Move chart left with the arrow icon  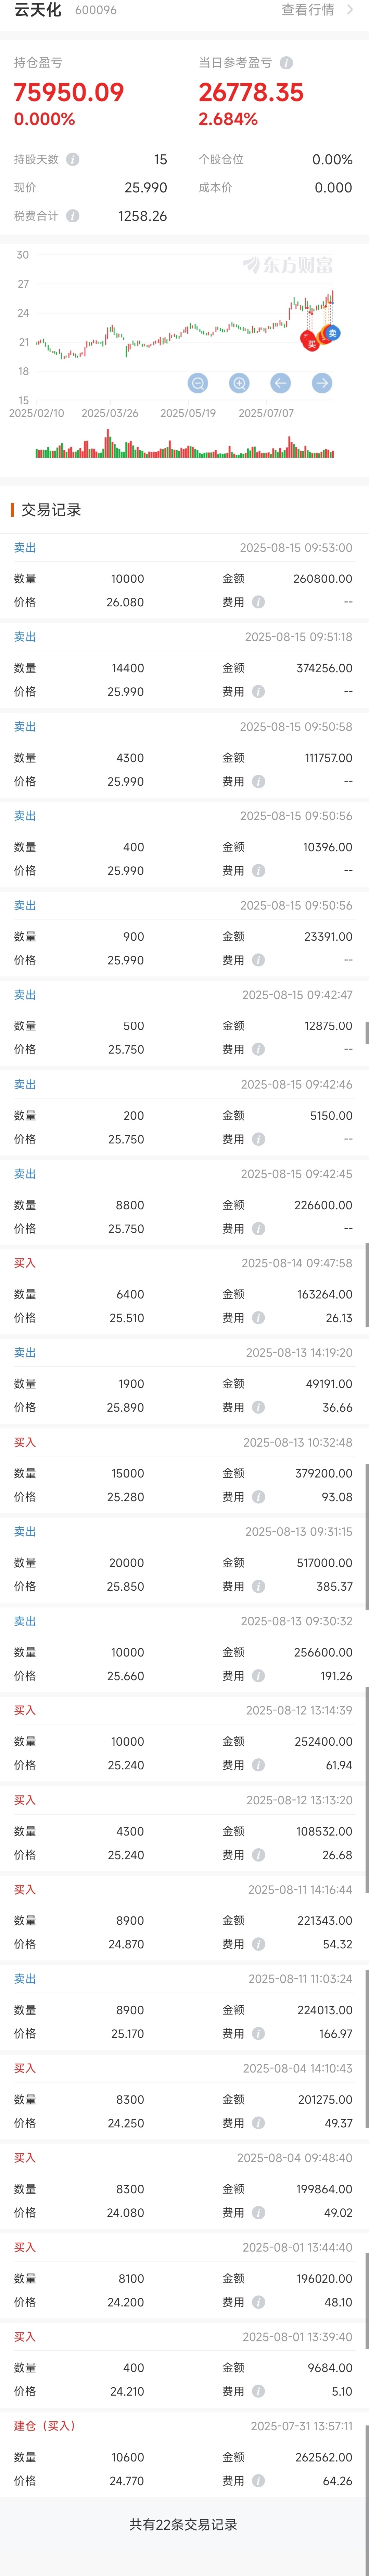280,383
